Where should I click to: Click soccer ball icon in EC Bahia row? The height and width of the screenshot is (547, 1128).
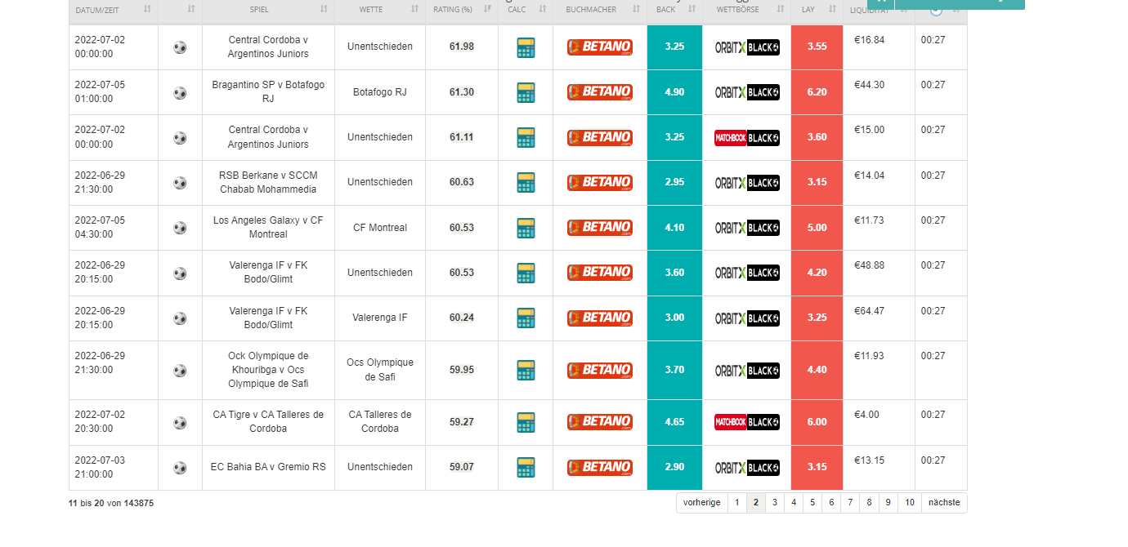point(180,468)
